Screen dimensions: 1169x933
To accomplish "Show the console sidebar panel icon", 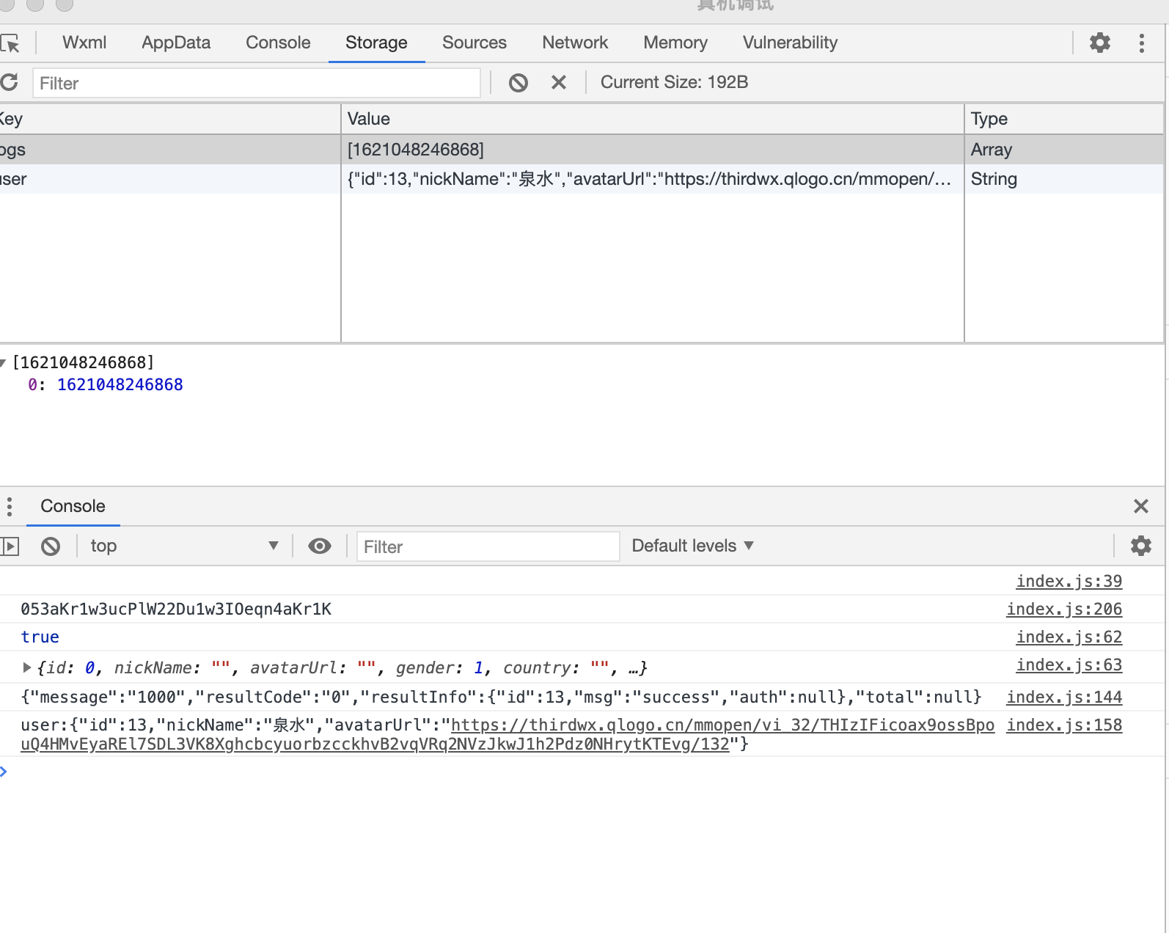I will 10,546.
